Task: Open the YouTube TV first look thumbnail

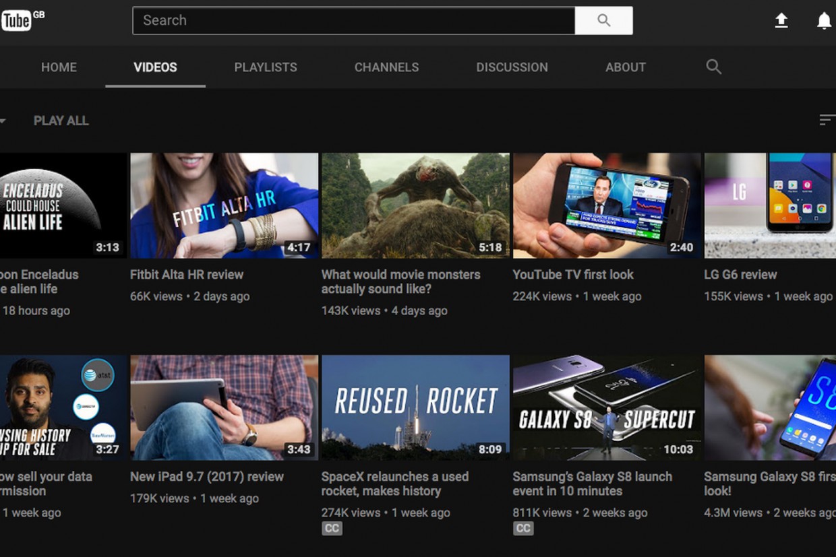Action: pos(607,205)
